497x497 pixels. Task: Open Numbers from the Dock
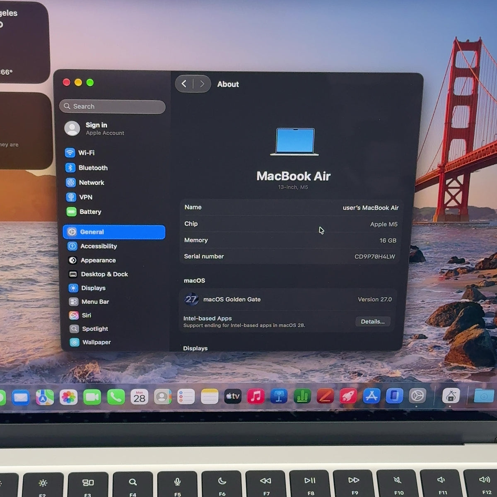pyautogui.click(x=302, y=396)
